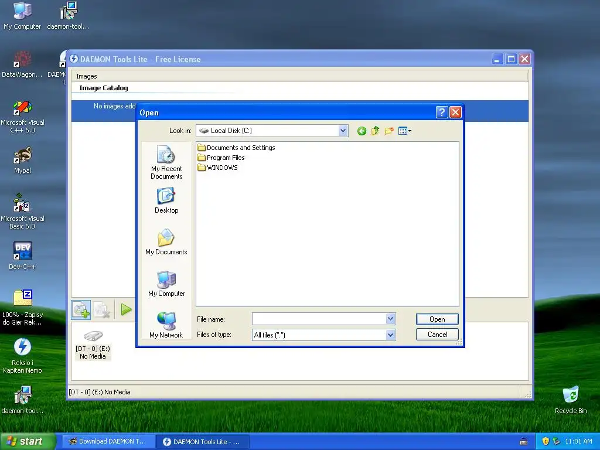Screen dimensions: 600x450
Task: Click the Help question mark button in Open dialog
Action: point(442,112)
